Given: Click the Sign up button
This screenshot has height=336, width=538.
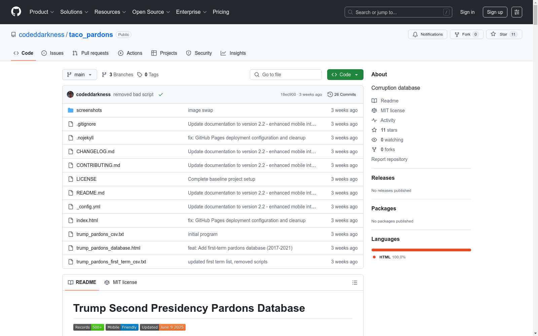Looking at the screenshot, I should (495, 12).
